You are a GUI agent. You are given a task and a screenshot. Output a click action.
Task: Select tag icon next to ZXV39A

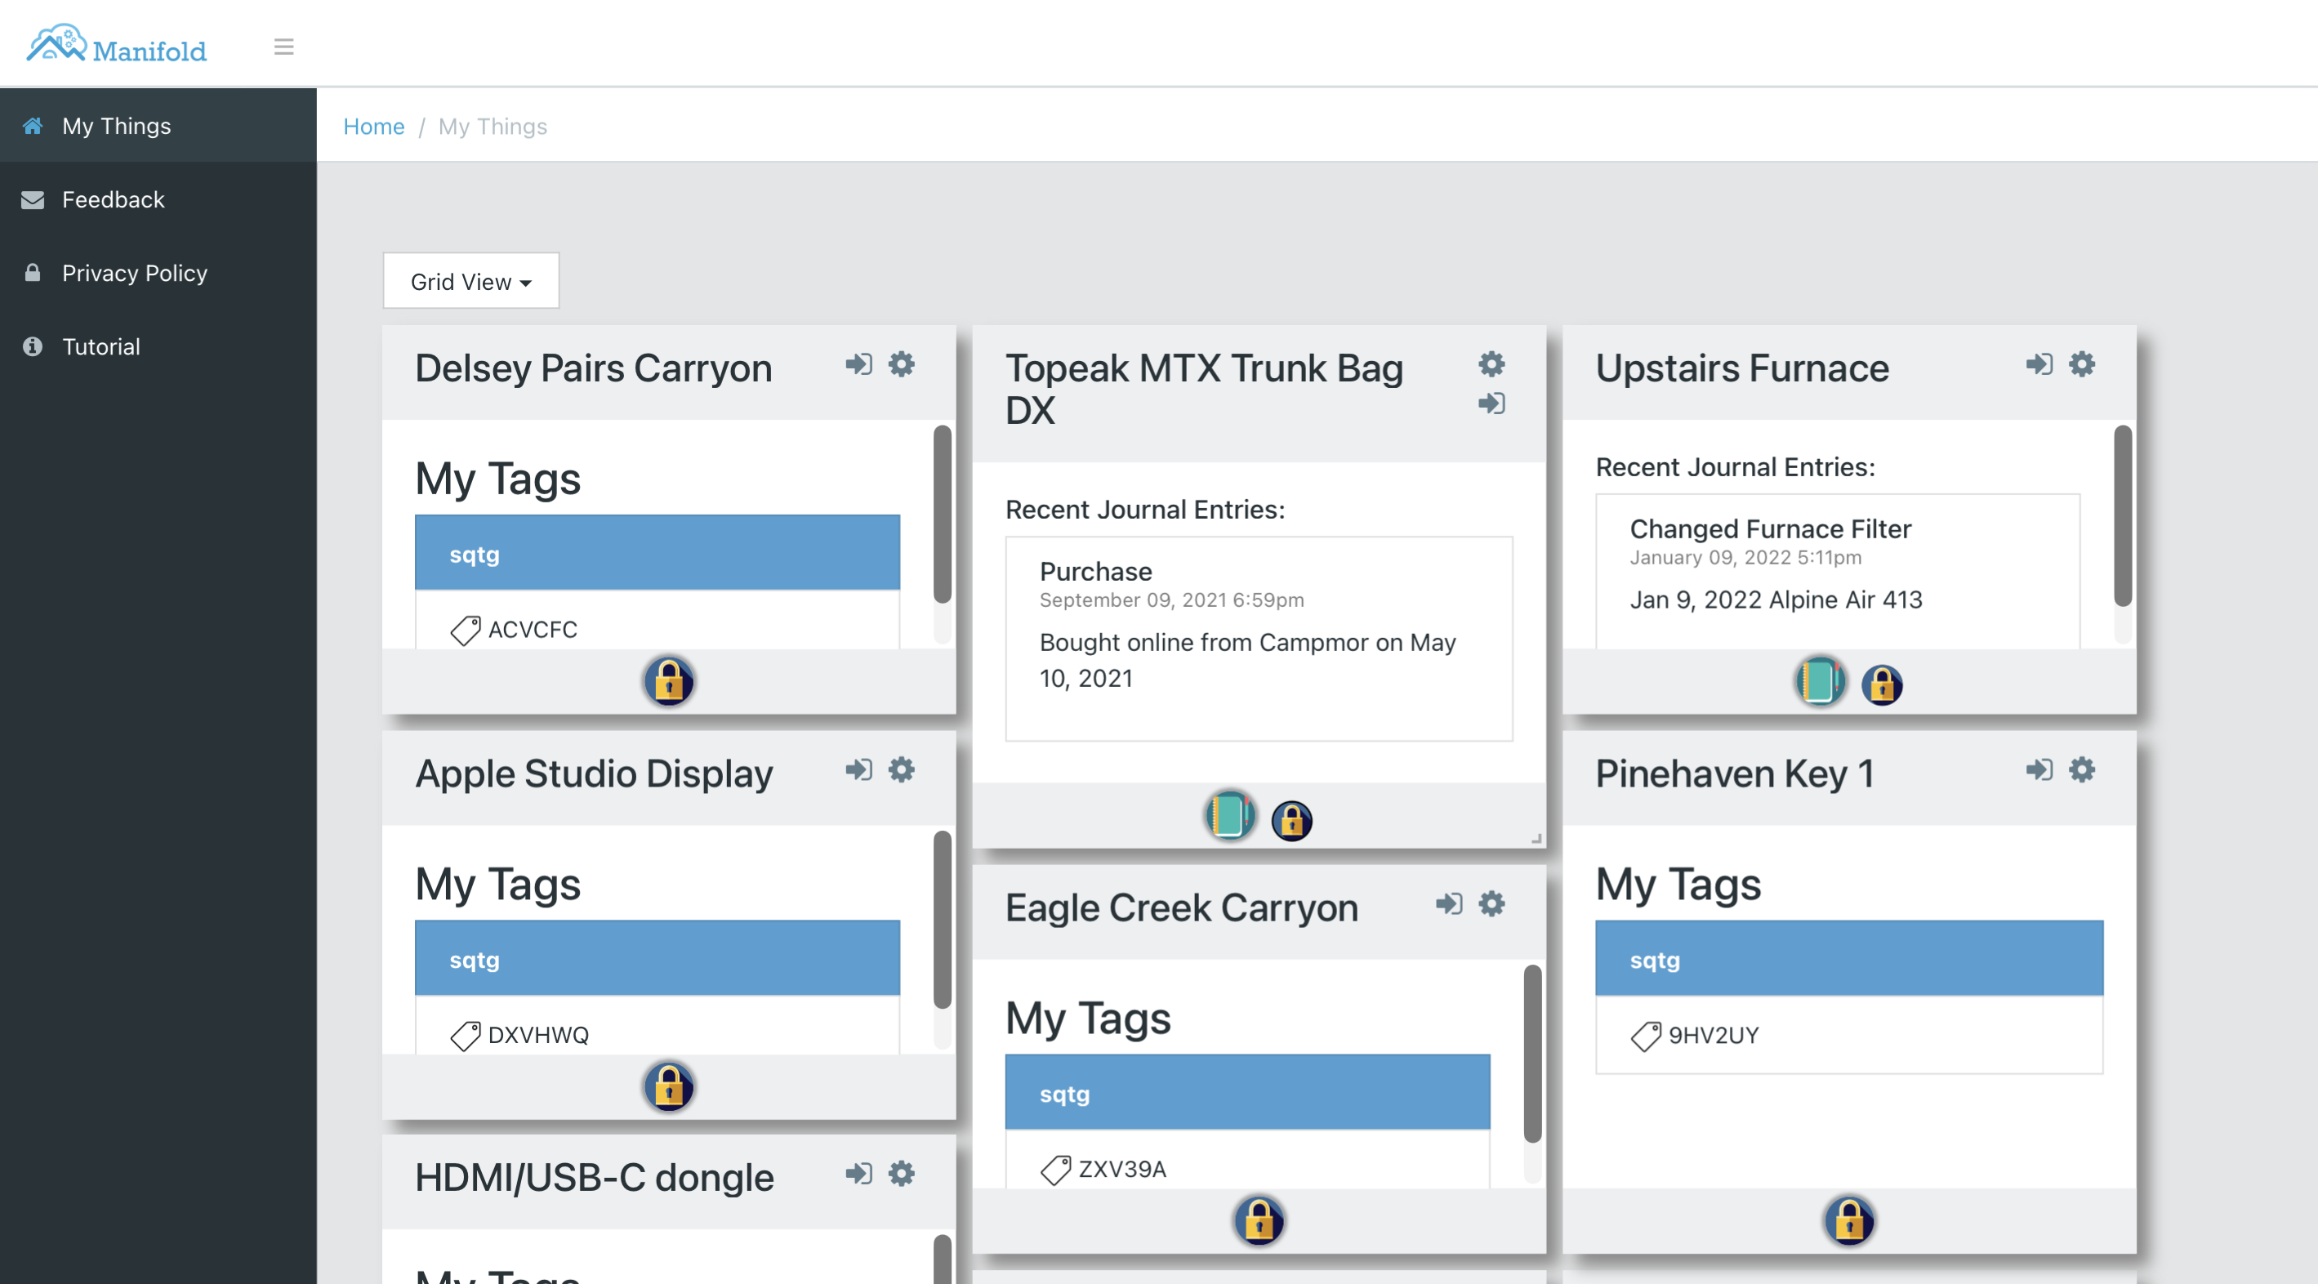1054,1170
